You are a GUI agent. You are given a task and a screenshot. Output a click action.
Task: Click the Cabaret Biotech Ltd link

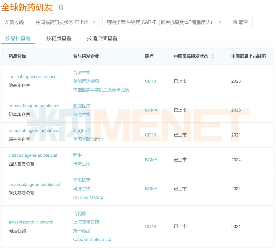click(92, 239)
